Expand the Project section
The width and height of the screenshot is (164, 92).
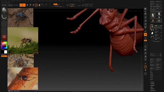[151, 78]
